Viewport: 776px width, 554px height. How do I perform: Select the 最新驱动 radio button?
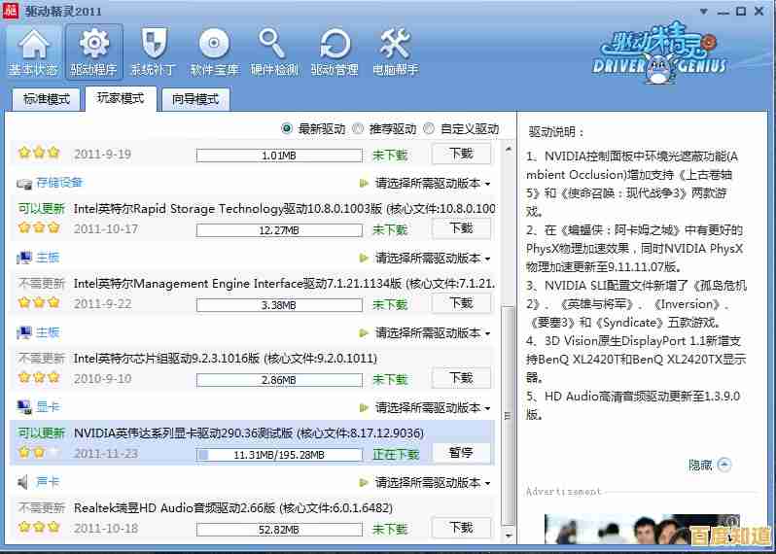click(287, 128)
